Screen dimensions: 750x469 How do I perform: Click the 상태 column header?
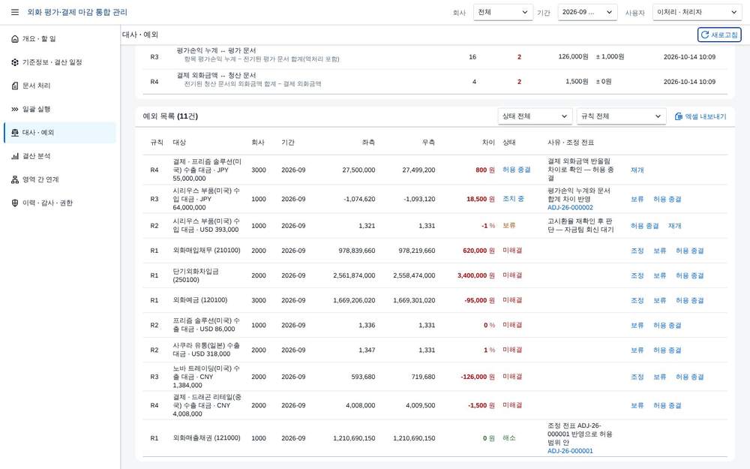(x=509, y=143)
